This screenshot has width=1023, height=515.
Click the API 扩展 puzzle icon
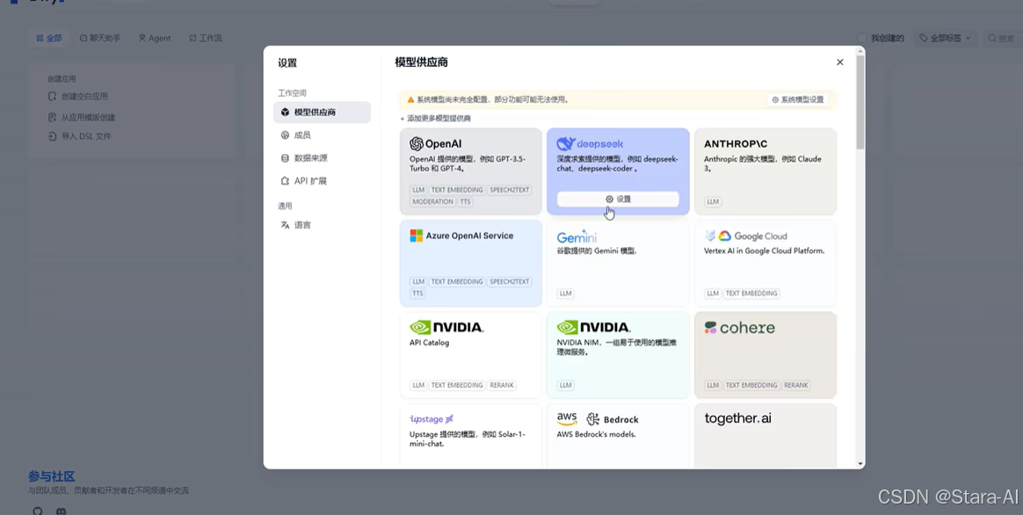point(285,181)
